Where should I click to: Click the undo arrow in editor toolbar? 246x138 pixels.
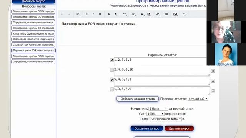click(x=62, y=14)
